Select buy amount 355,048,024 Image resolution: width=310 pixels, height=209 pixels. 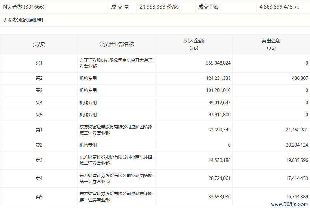click(x=218, y=63)
